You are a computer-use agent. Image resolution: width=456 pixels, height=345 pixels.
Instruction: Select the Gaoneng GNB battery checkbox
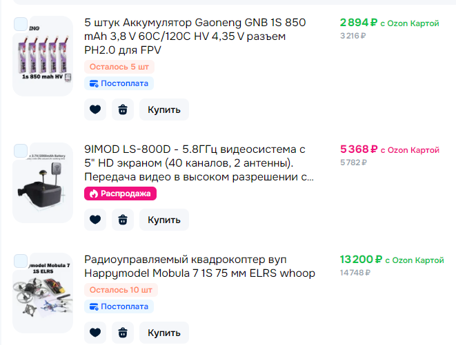[x=21, y=25]
